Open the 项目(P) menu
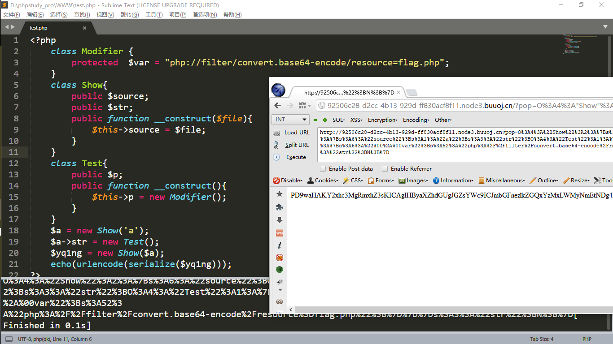 point(178,15)
